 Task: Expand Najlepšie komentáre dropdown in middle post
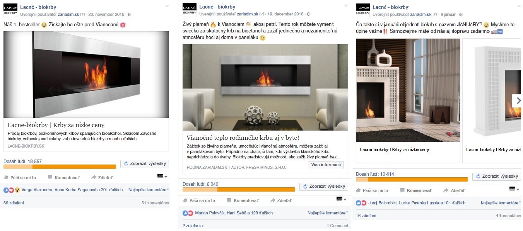click(x=328, y=213)
